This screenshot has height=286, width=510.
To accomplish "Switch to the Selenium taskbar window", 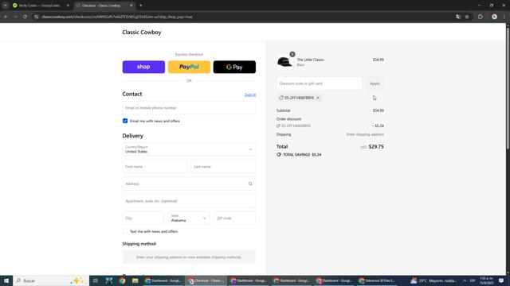I will pyautogui.click(x=377, y=280).
